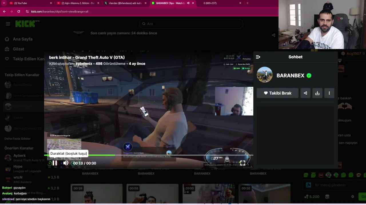Screen dimensions: 366x205
Task: Open the tab search dropdown arrow
Action: click(4, 3)
